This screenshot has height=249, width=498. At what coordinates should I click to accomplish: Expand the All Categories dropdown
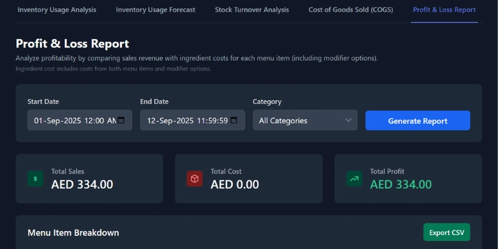point(298,121)
